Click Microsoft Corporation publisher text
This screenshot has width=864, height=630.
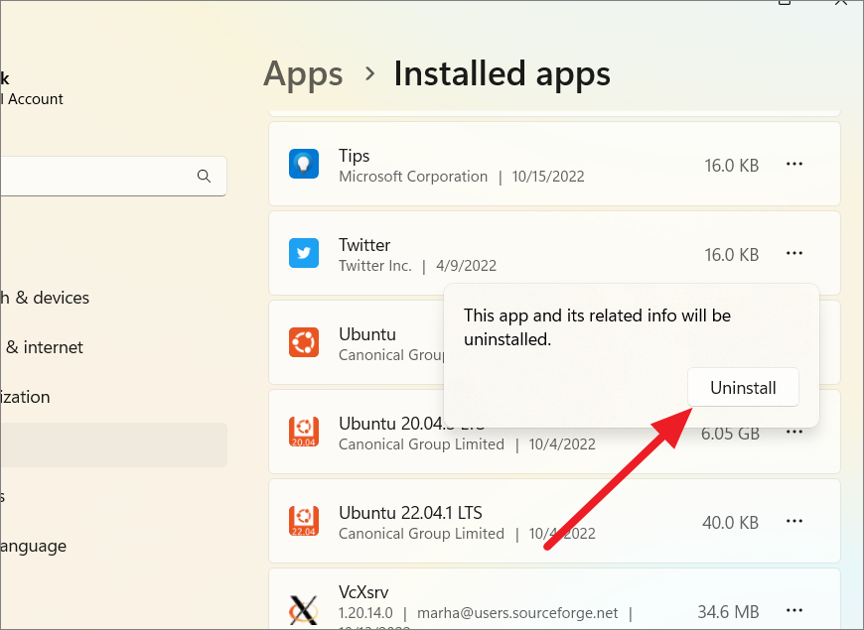[413, 177]
